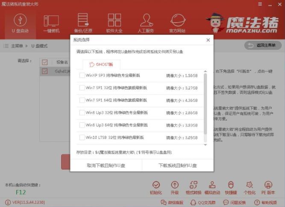Click the 主菜单 breadcrumb item
The width and height of the screenshot is (285, 207).
(x=17, y=46)
